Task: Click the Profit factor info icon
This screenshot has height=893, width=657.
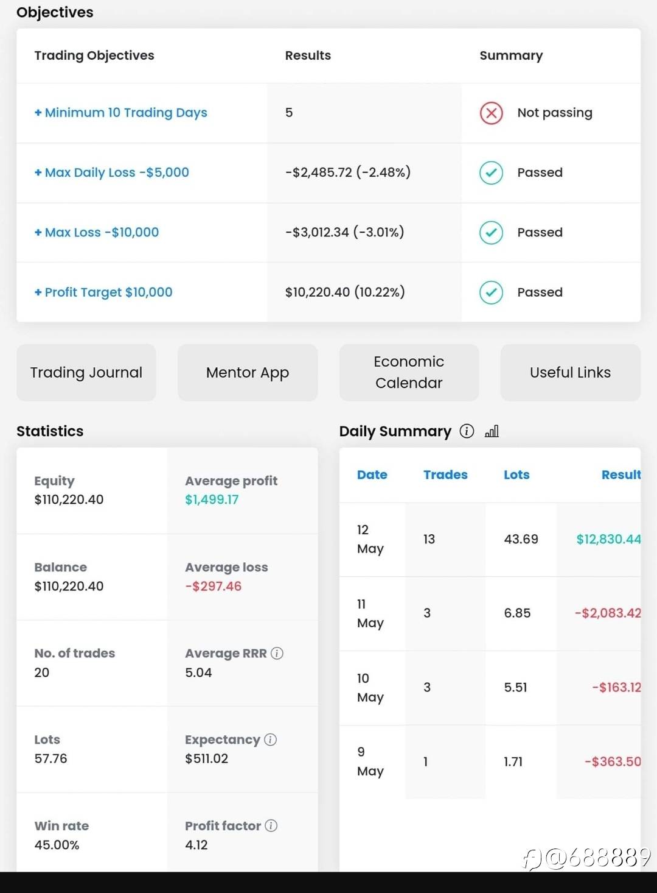Action: click(271, 825)
